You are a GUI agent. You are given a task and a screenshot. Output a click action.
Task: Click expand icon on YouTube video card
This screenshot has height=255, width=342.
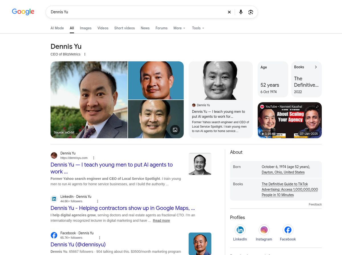pyautogui.click(x=317, y=107)
